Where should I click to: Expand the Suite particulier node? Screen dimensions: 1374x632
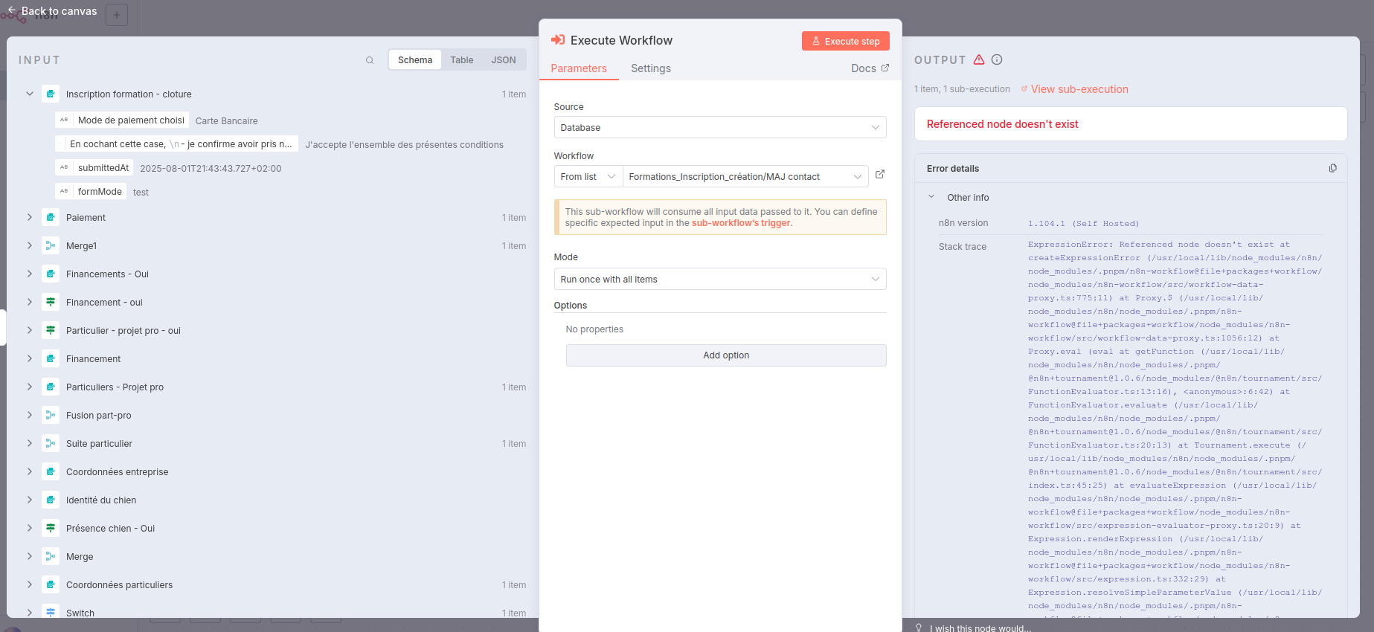(x=30, y=444)
